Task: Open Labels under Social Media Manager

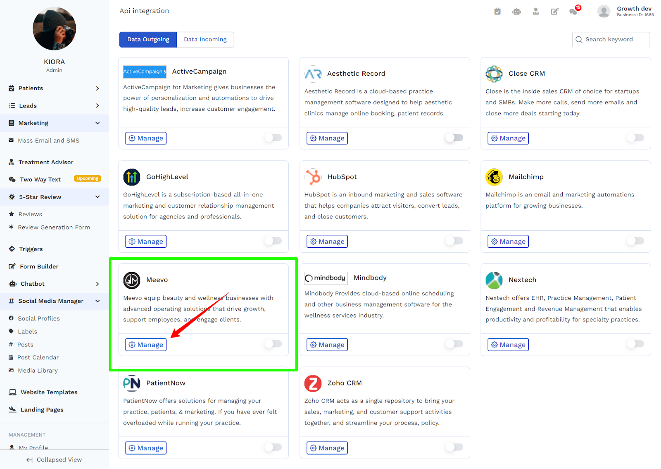Action: coord(28,332)
